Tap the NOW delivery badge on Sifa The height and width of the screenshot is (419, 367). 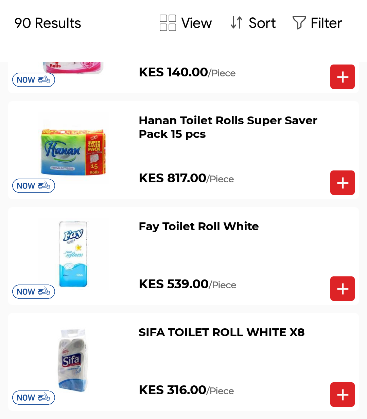point(34,398)
